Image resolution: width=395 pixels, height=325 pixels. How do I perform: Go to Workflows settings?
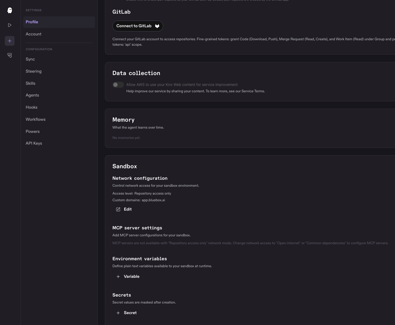pyautogui.click(x=59, y=120)
